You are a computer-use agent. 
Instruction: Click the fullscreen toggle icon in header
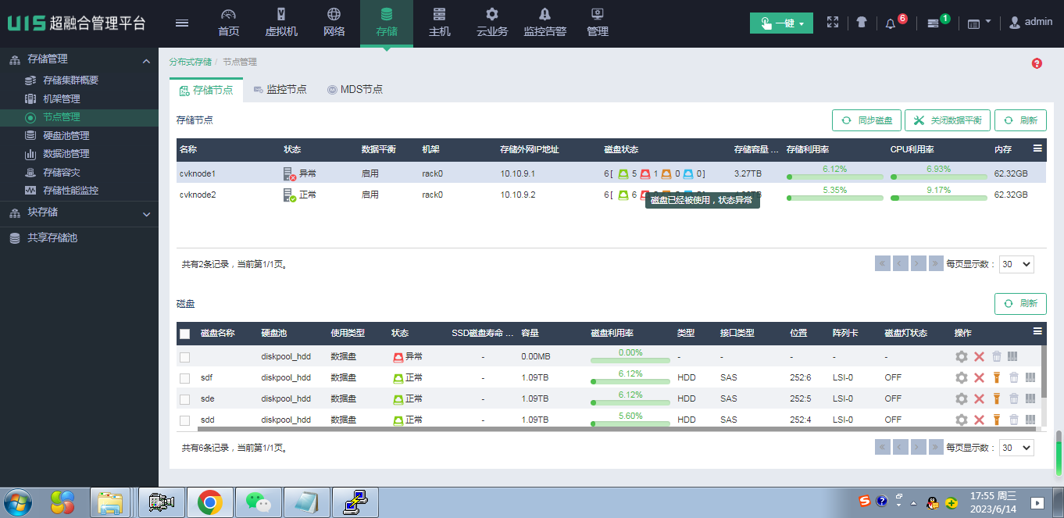833,23
